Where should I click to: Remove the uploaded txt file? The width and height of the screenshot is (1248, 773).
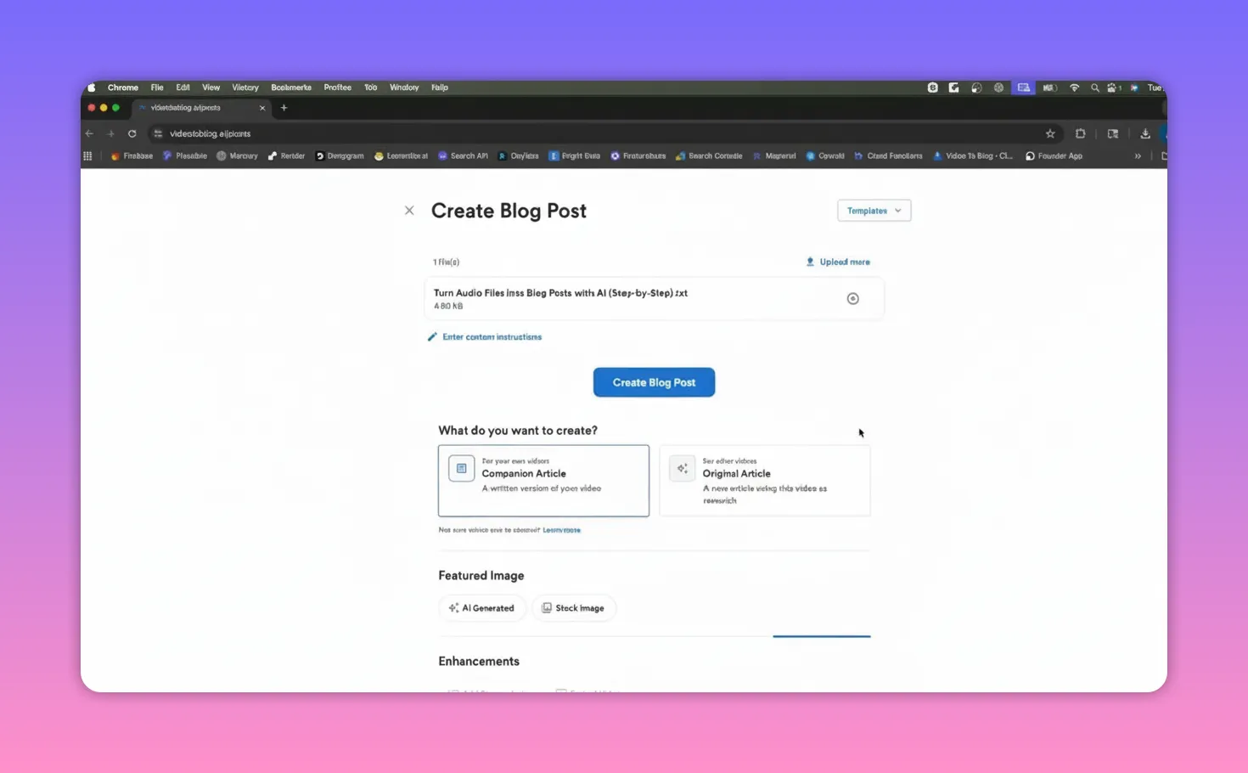pyautogui.click(x=852, y=298)
